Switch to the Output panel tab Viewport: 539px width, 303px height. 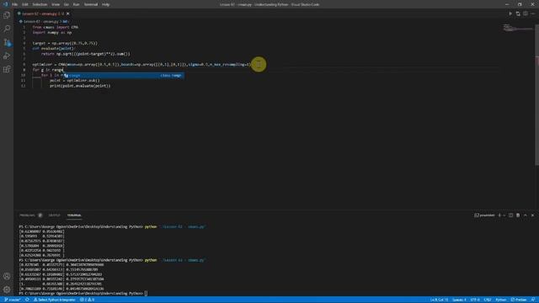point(54,215)
